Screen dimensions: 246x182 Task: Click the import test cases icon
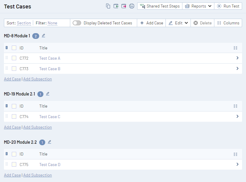pos(116,6)
